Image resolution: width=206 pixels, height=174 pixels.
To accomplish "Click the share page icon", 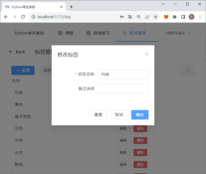I will (147, 17).
